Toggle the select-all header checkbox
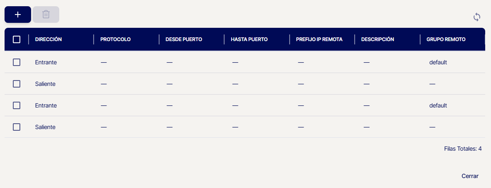Image resolution: width=491 pixels, height=188 pixels. 17,39
